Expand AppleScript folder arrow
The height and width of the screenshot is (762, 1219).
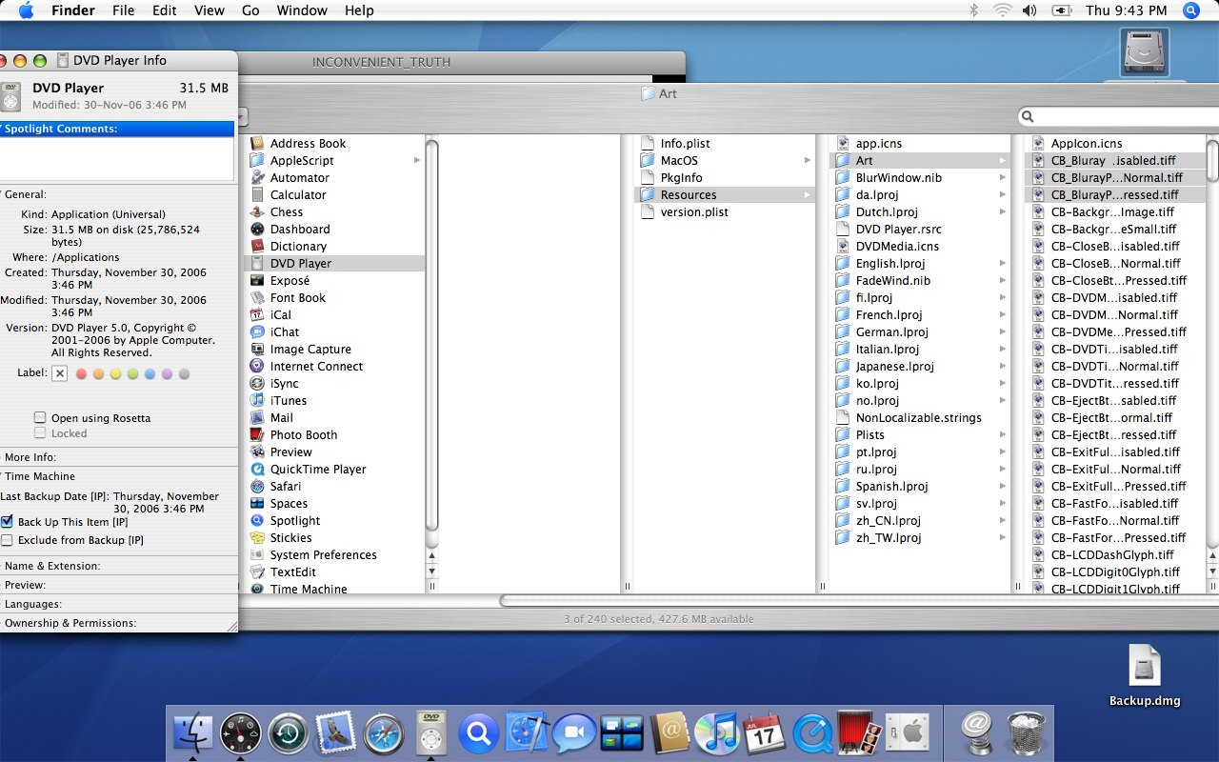(417, 160)
